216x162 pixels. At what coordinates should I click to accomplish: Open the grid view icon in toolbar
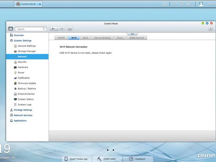pos(70,29)
